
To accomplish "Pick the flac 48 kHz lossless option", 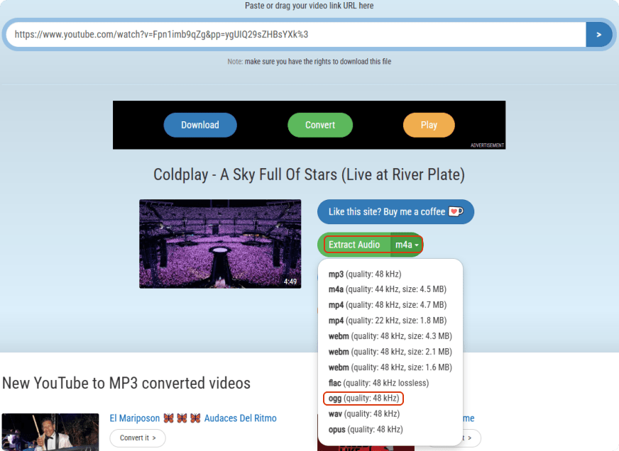I will click(378, 383).
